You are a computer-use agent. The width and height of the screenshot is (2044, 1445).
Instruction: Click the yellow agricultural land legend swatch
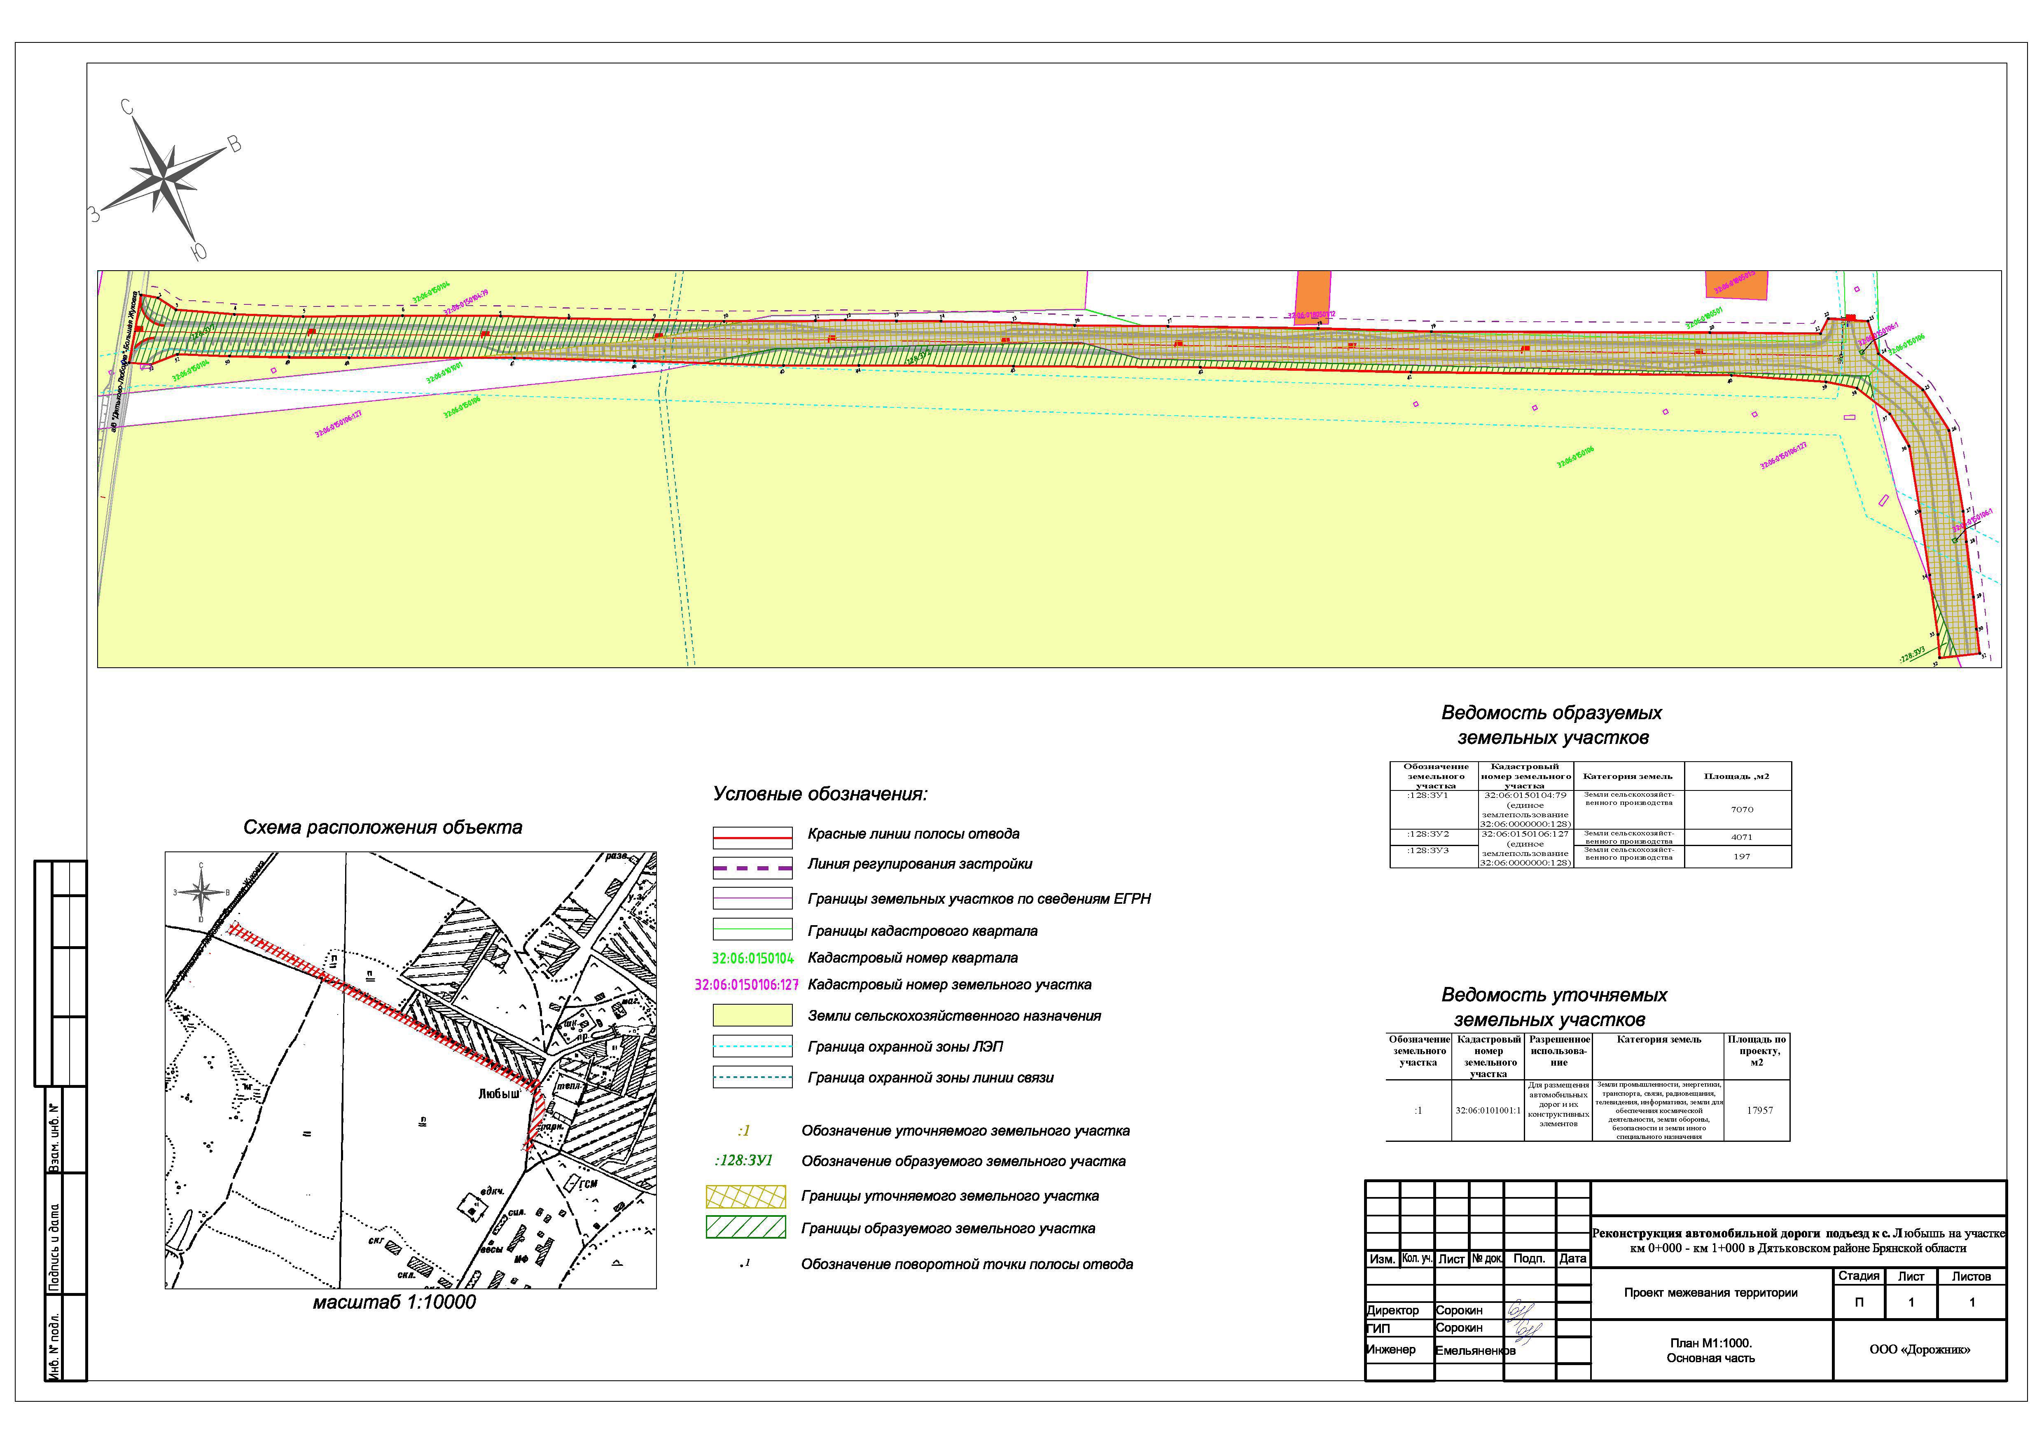pos(752,1015)
